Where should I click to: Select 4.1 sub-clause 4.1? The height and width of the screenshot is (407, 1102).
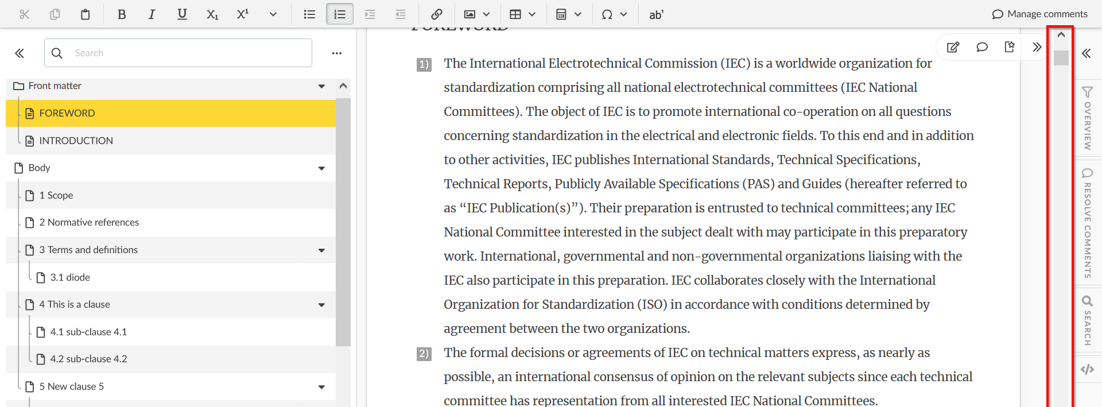(x=170, y=332)
